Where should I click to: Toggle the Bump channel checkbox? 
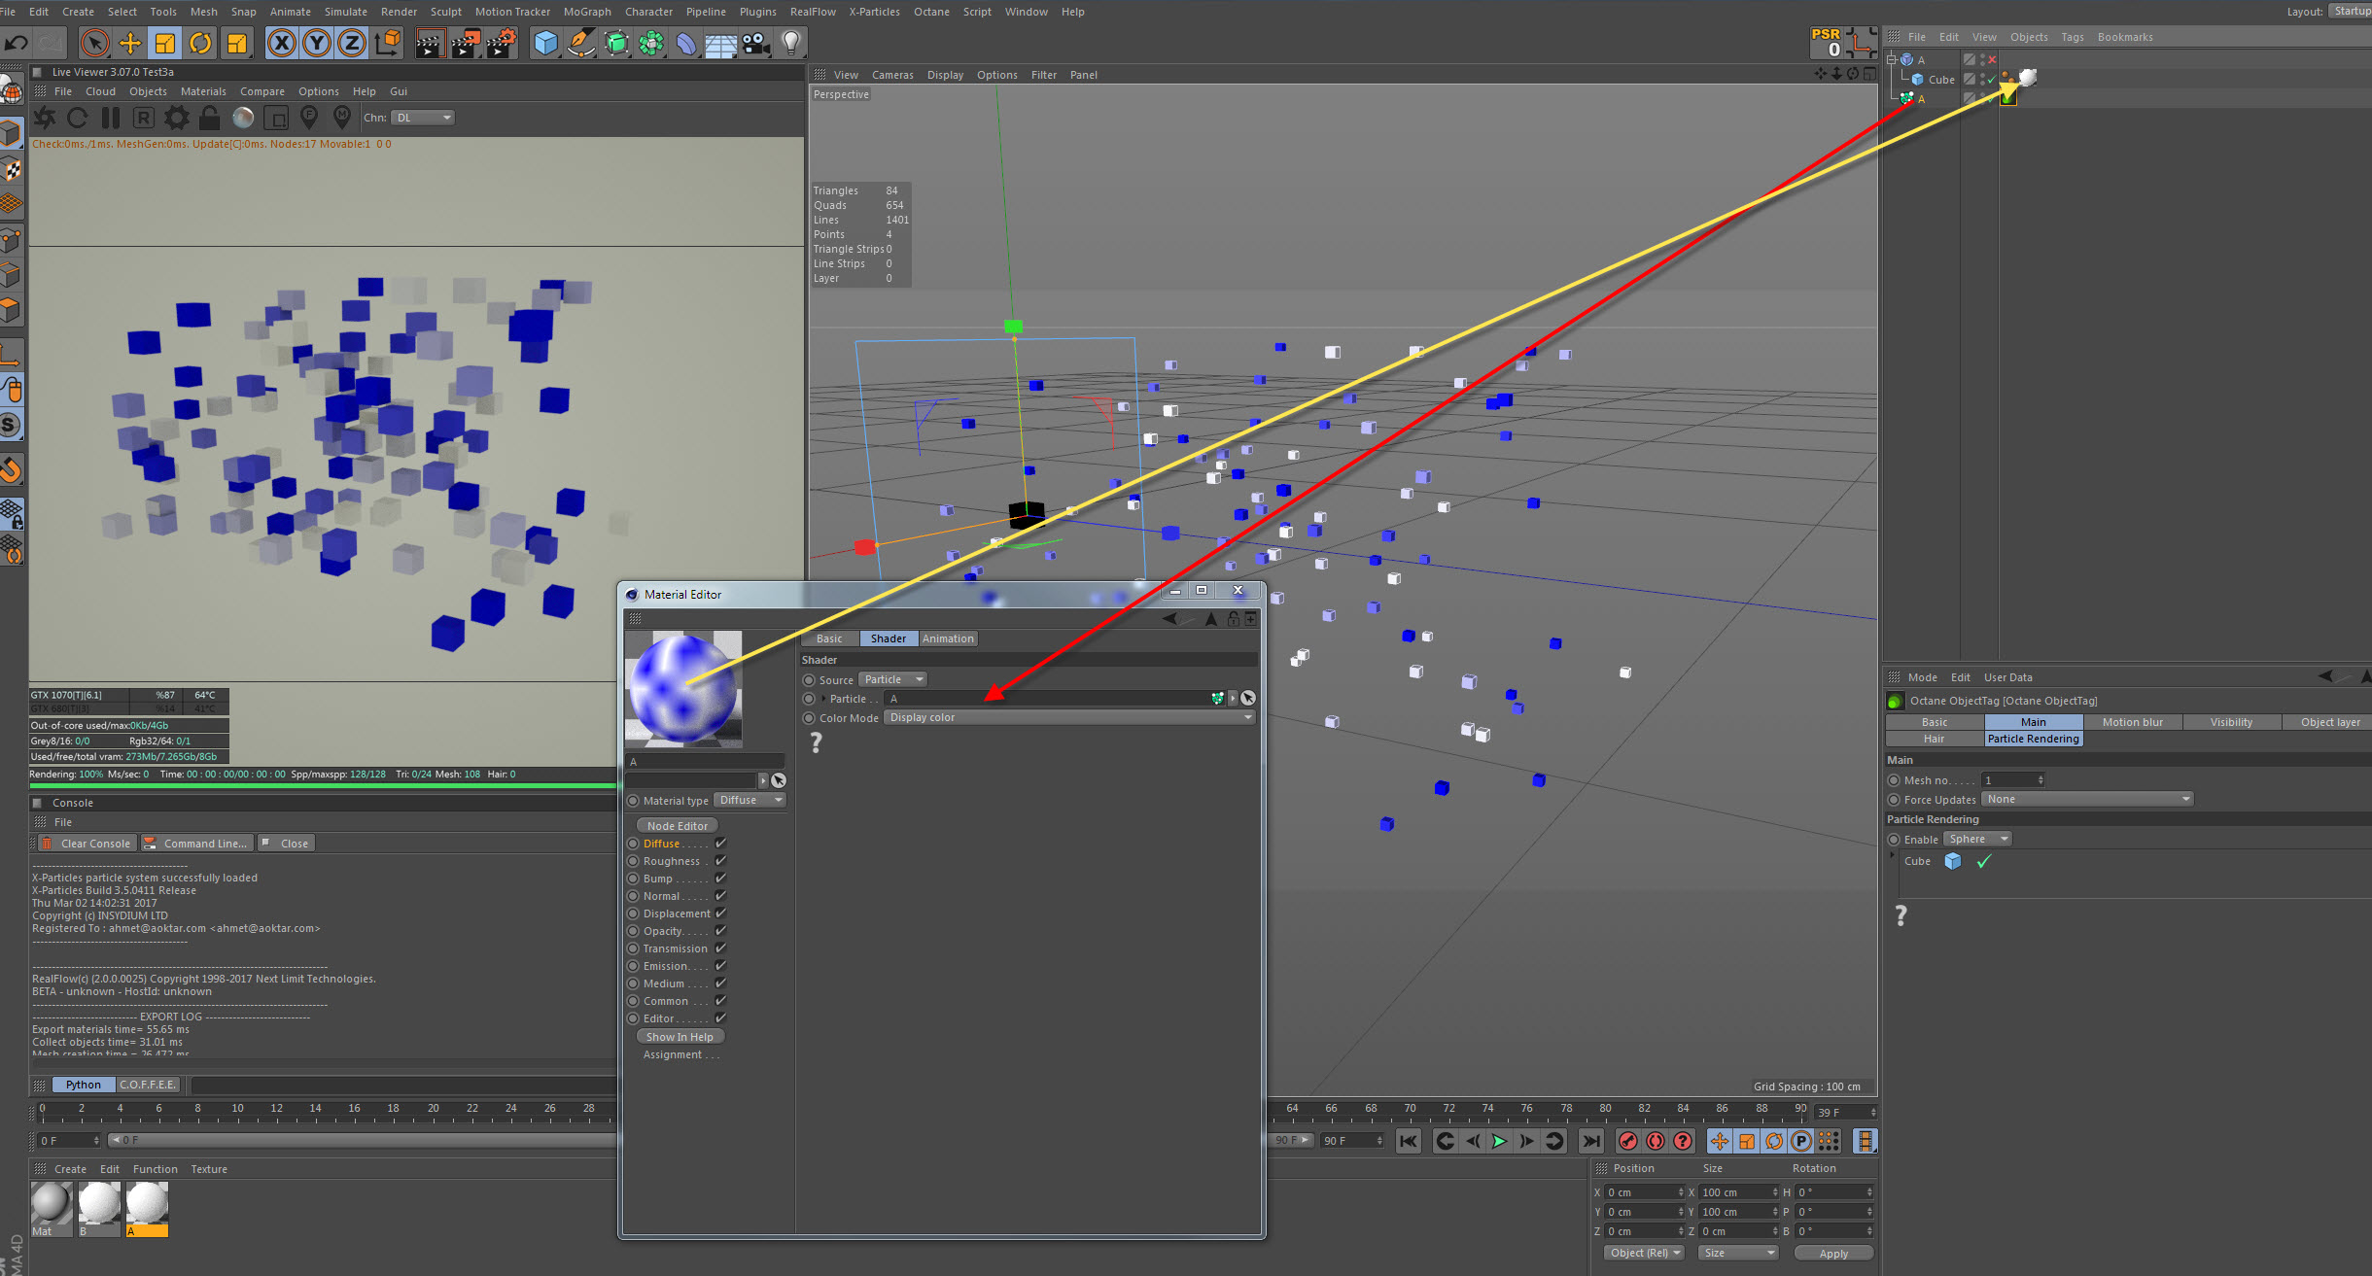tap(720, 879)
